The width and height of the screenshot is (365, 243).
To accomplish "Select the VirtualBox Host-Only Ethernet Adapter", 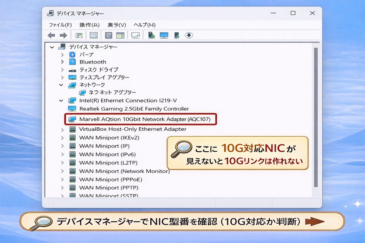I will [x=133, y=129].
